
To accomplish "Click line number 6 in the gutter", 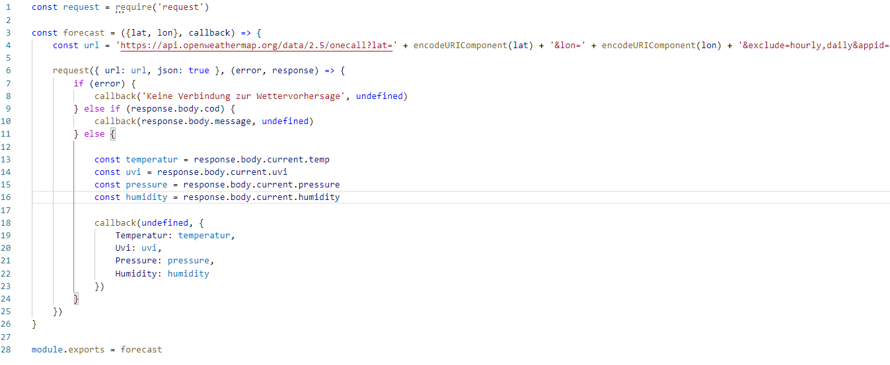I will 8,71.
